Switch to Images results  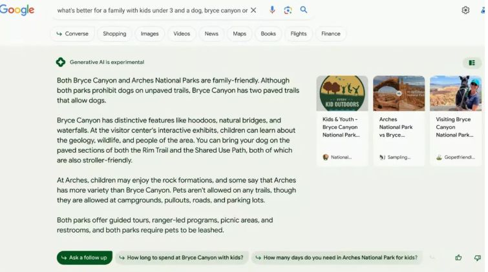pos(150,34)
